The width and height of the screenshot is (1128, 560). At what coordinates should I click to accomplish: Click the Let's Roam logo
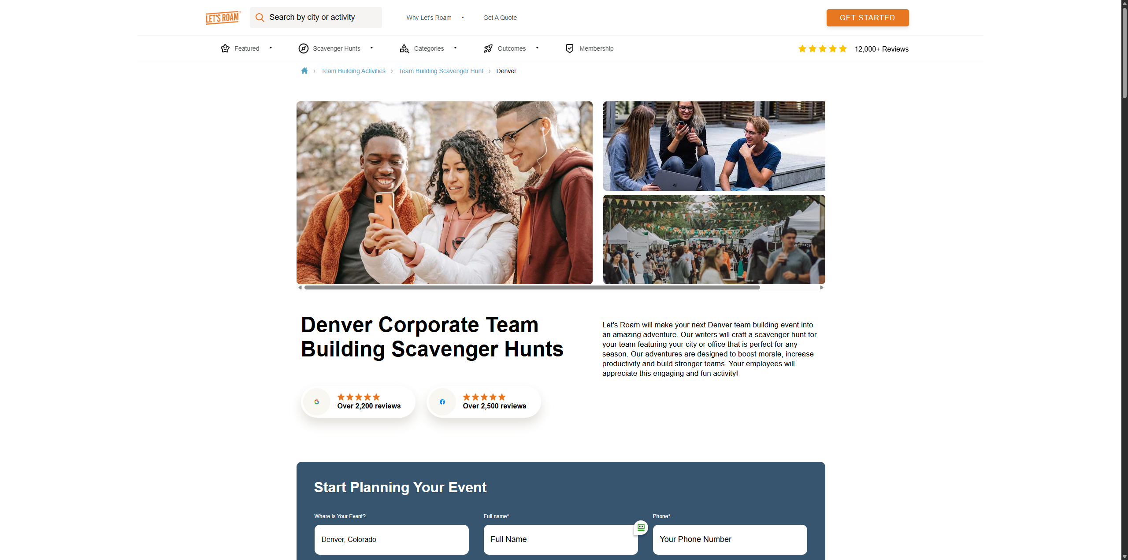tap(223, 18)
